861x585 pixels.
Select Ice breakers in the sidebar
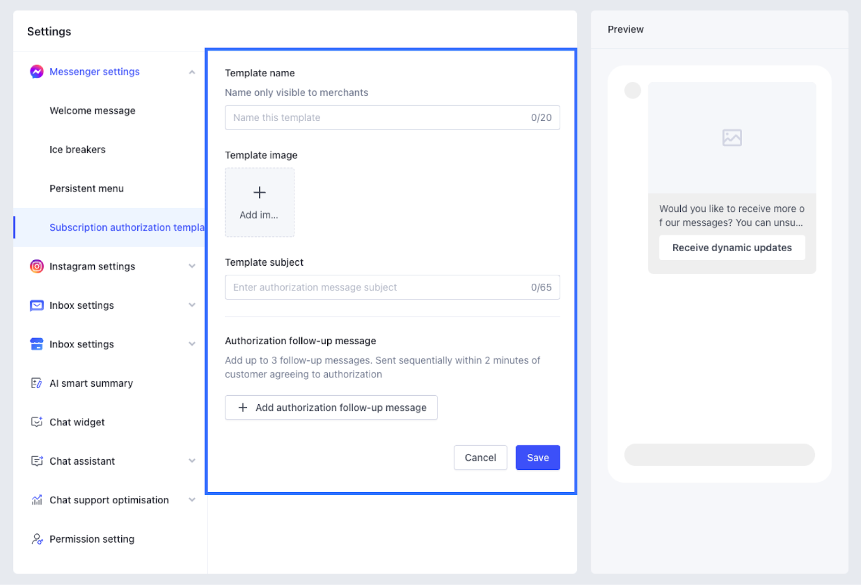coord(77,149)
